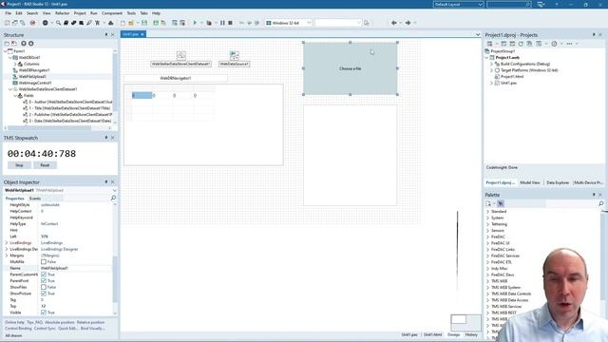Click the search icon in Palette panel
Screen dimensions: 608x342
(x=601, y=203)
